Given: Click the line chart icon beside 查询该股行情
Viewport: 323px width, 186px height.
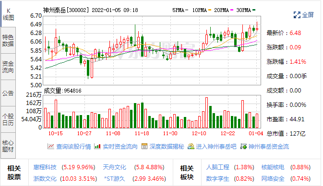Looking at the screenshot, I should [51, 147].
